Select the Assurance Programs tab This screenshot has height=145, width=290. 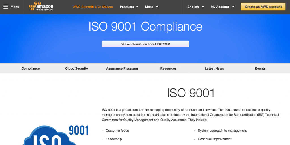point(122,68)
